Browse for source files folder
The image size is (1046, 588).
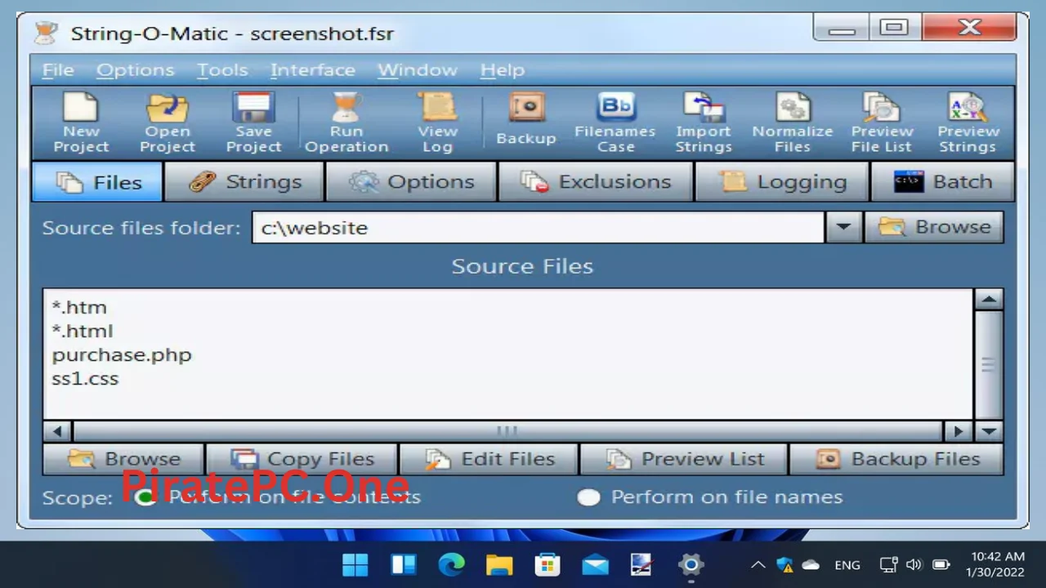coord(934,227)
